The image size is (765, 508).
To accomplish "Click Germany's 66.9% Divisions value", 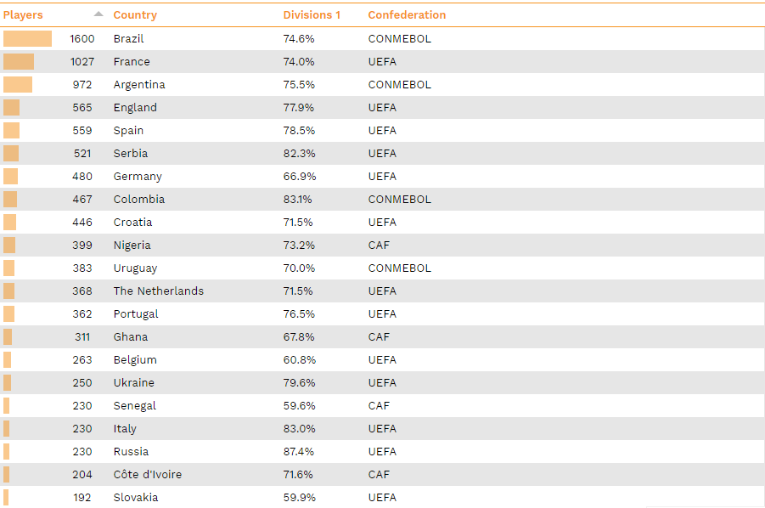I will tap(300, 176).
